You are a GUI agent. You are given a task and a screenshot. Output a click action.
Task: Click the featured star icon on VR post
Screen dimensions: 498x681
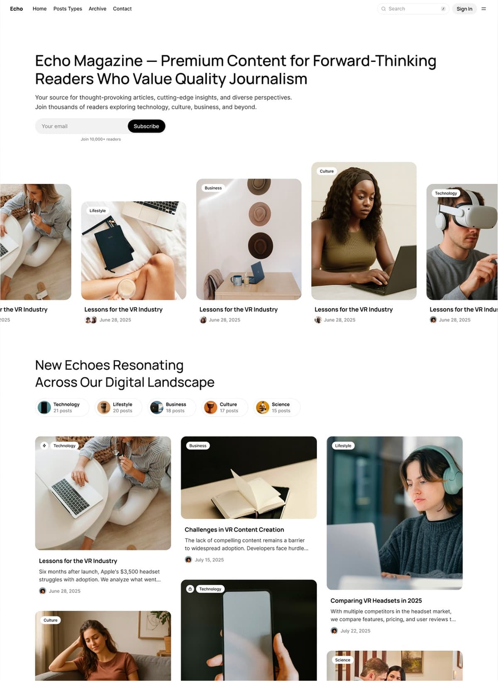pyautogui.click(x=44, y=445)
